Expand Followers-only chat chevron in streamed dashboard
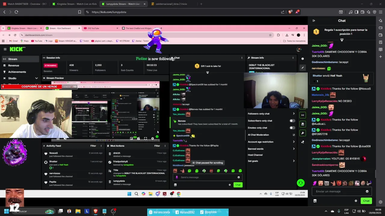This screenshot has width=385, height=216. (x=294, y=114)
